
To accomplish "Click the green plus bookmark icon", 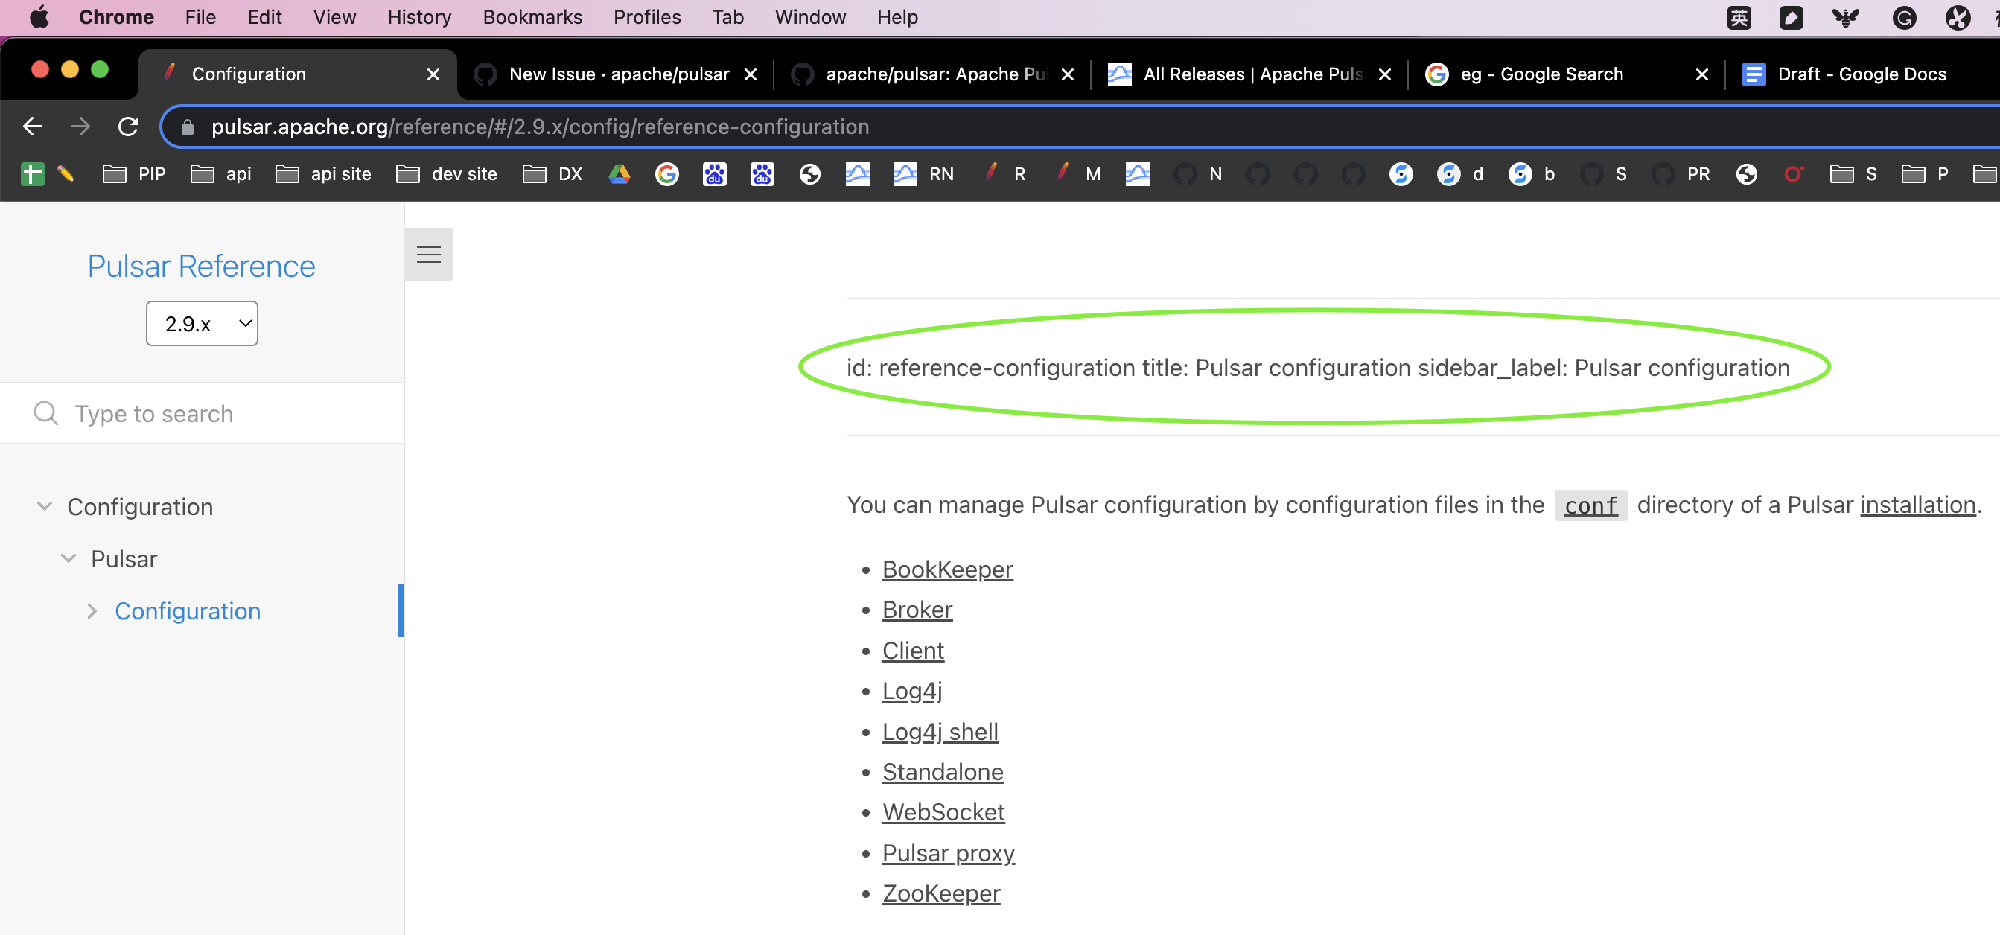I will [32, 173].
